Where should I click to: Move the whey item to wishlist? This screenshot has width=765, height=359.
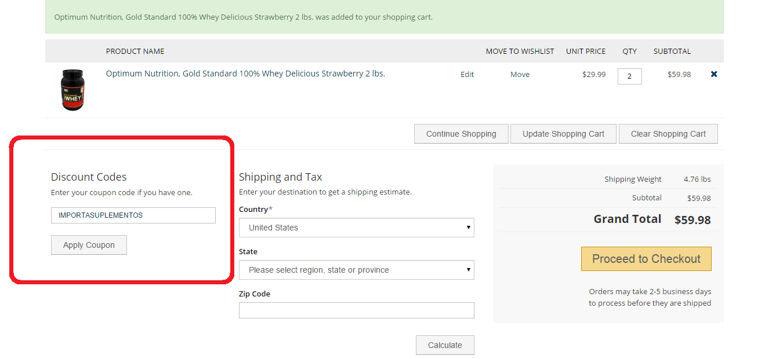tap(520, 74)
